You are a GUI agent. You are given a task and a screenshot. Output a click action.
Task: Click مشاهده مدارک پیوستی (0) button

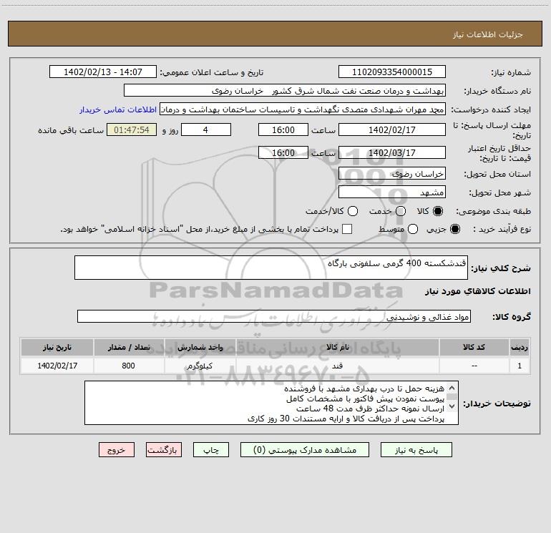click(305, 450)
